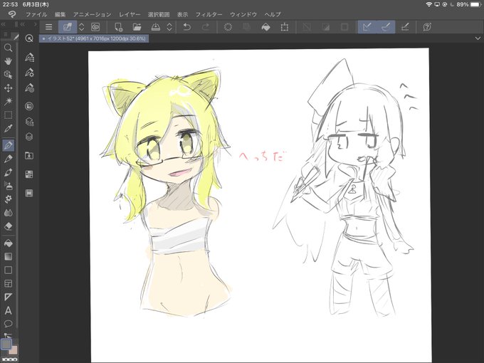Select the Auto select magic wand tool

(x=9, y=102)
